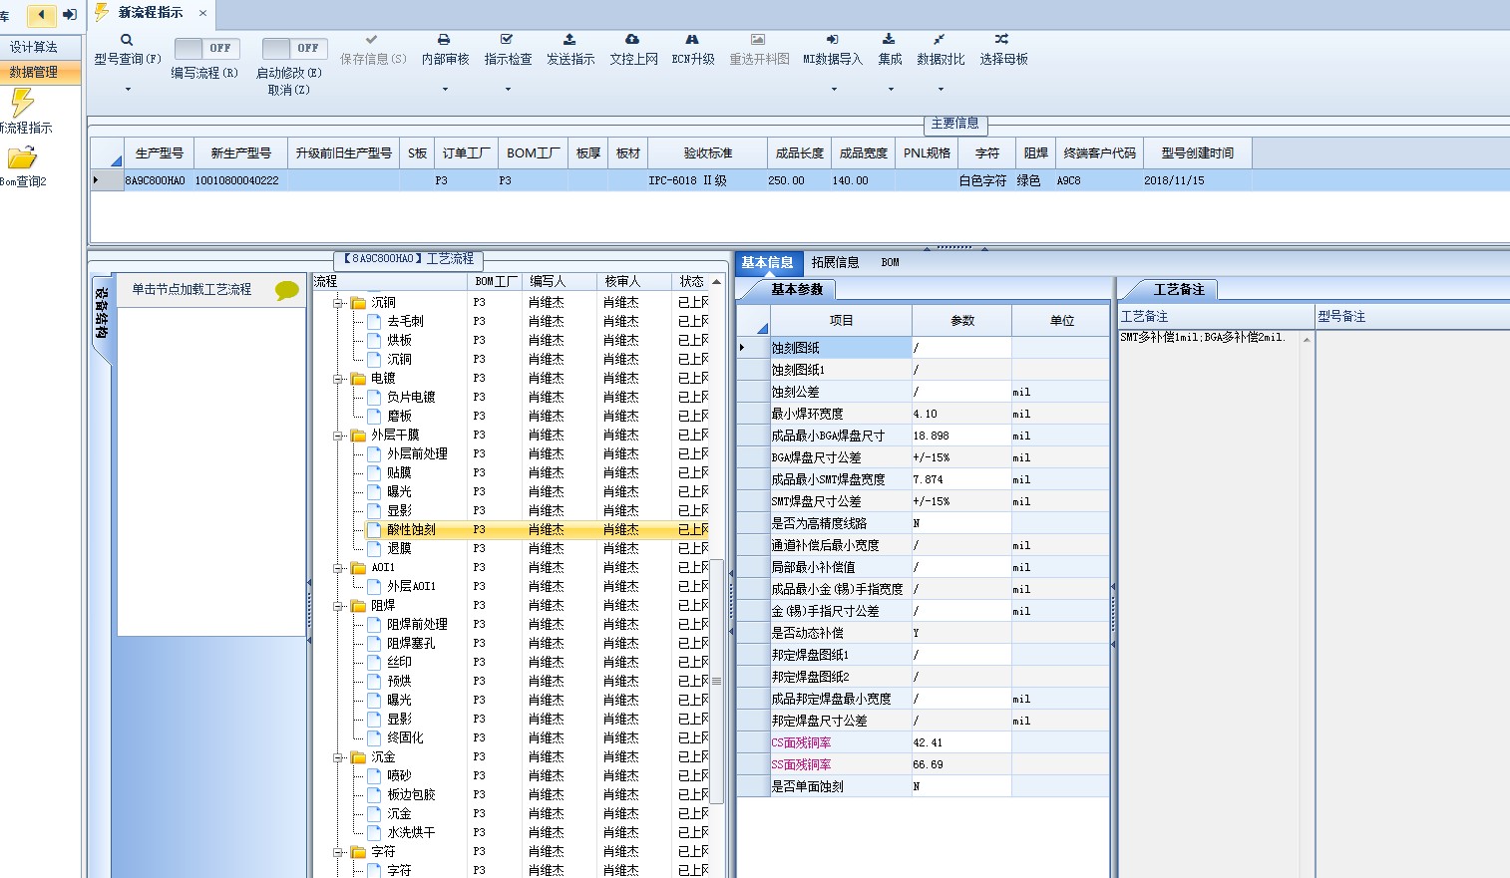Click 生产型号 column header
1510x878 pixels.
coord(159,153)
